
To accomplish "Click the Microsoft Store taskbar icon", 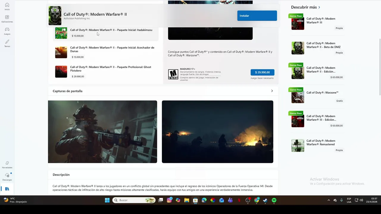I will 195,200.
